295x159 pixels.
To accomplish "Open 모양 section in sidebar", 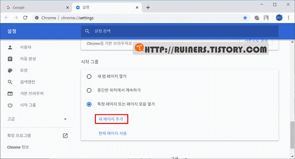I will pos(24,70).
